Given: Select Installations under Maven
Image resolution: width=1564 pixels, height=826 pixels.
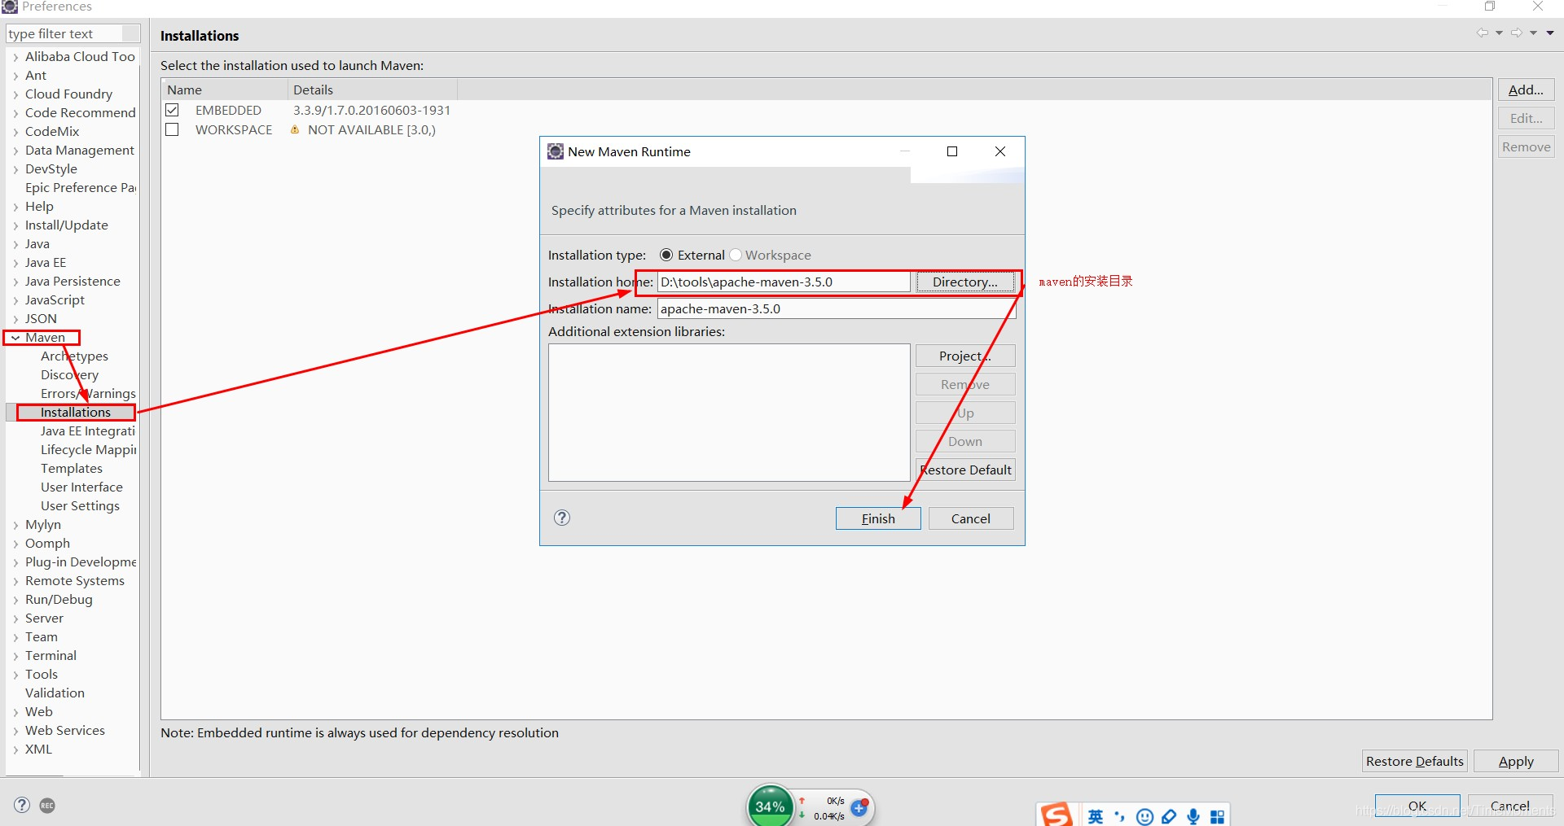Looking at the screenshot, I should 76,412.
